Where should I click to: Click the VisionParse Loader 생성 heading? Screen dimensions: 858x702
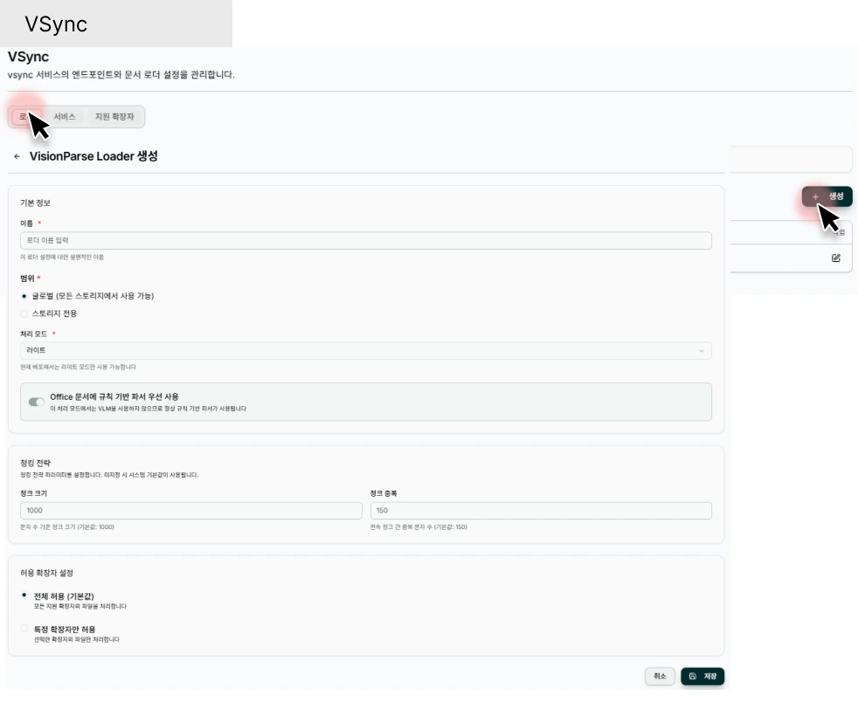click(x=93, y=156)
